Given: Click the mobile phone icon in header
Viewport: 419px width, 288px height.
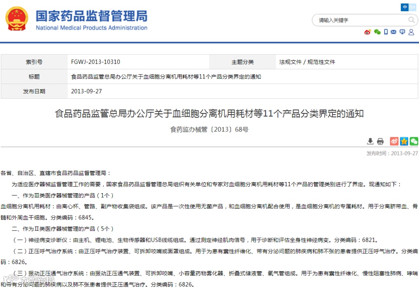Looking at the screenshot, I should [x=386, y=32].
